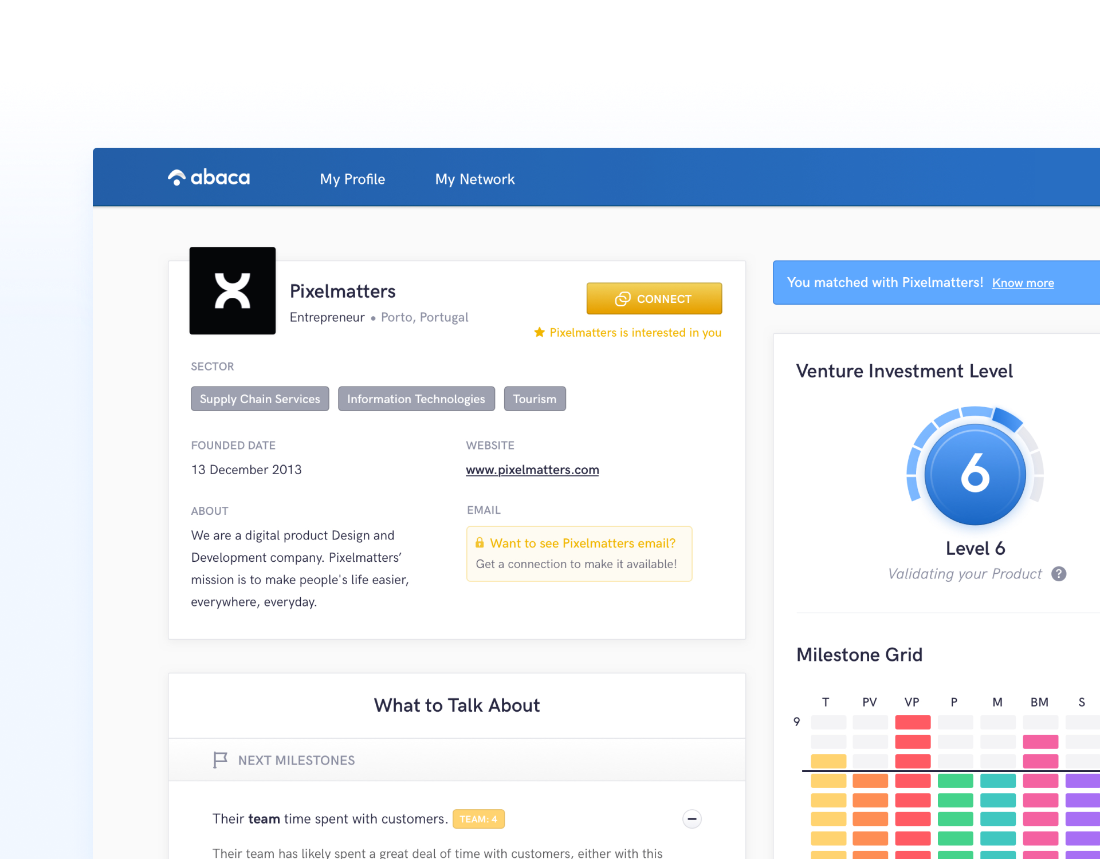Click the help question mark icon
Image resolution: width=1100 pixels, height=859 pixels.
(x=1059, y=574)
